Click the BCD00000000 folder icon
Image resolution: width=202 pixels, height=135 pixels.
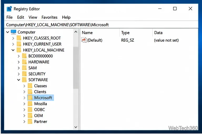click(x=24, y=56)
